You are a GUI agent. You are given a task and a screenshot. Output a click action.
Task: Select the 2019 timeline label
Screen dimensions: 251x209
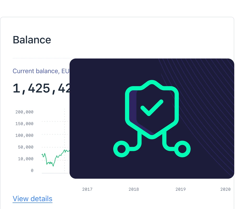pyautogui.click(x=180, y=189)
